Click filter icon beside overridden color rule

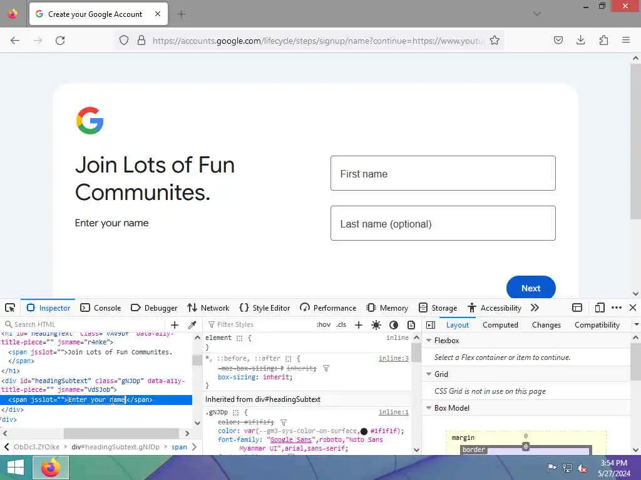click(x=284, y=422)
